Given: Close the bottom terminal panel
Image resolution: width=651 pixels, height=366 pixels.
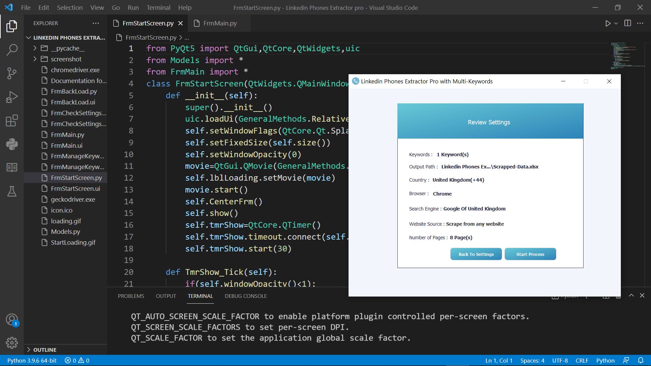Looking at the screenshot, I should click(x=642, y=295).
